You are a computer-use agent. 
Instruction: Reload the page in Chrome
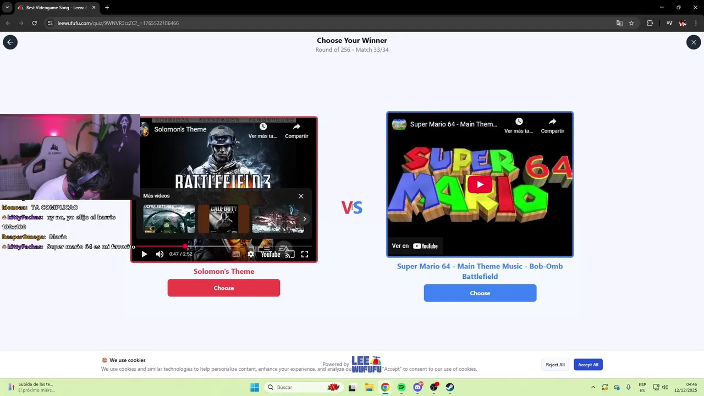pyautogui.click(x=34, y=23)
